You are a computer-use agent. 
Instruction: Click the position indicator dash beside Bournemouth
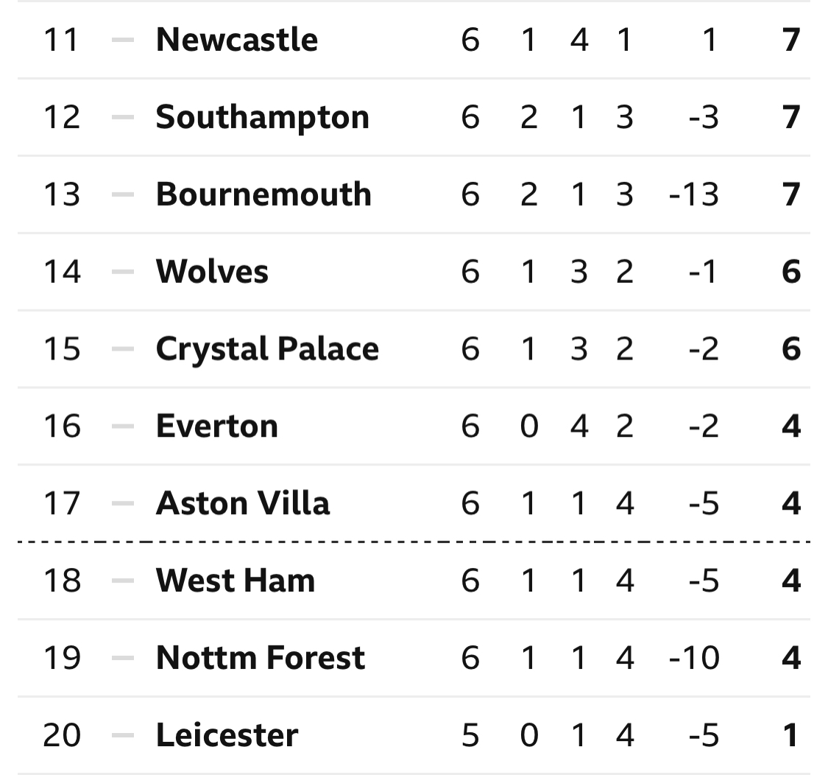click(123, 194)
